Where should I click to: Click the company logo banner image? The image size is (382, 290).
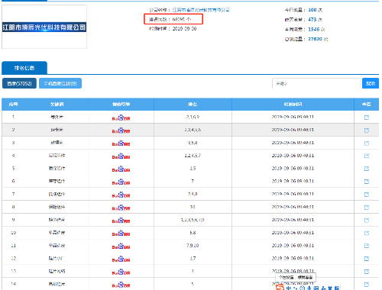click(44, 27)
